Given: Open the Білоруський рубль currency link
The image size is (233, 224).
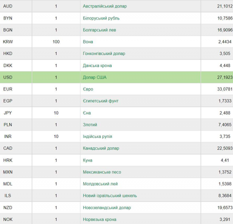Looking at the screenshot, I should click(x=101, y=18).
